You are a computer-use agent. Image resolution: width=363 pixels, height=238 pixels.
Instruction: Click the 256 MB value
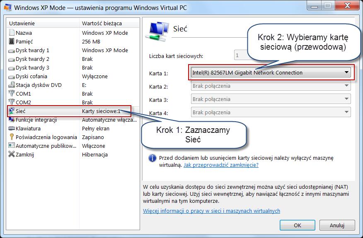pos(91,42)
